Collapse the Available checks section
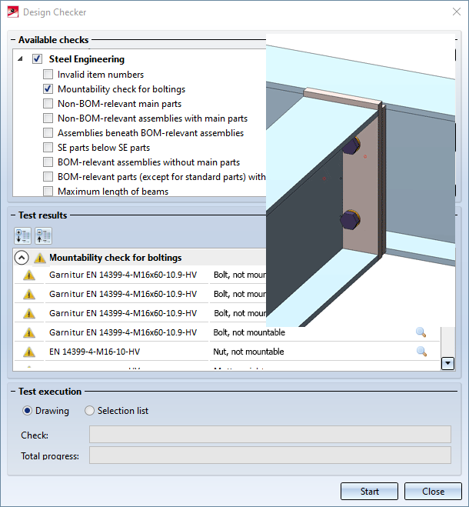469x507 pixels. 13,40
